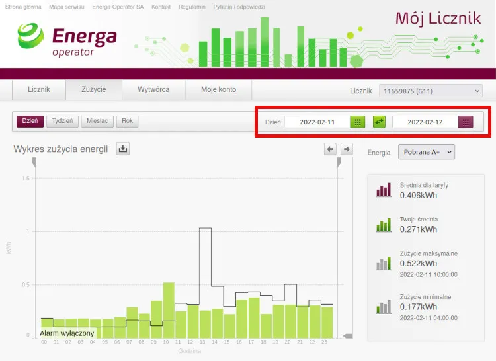Switch to the Moje konto tab
The height and width of the screenshot is (361, 496).
(x=219, y=90)
